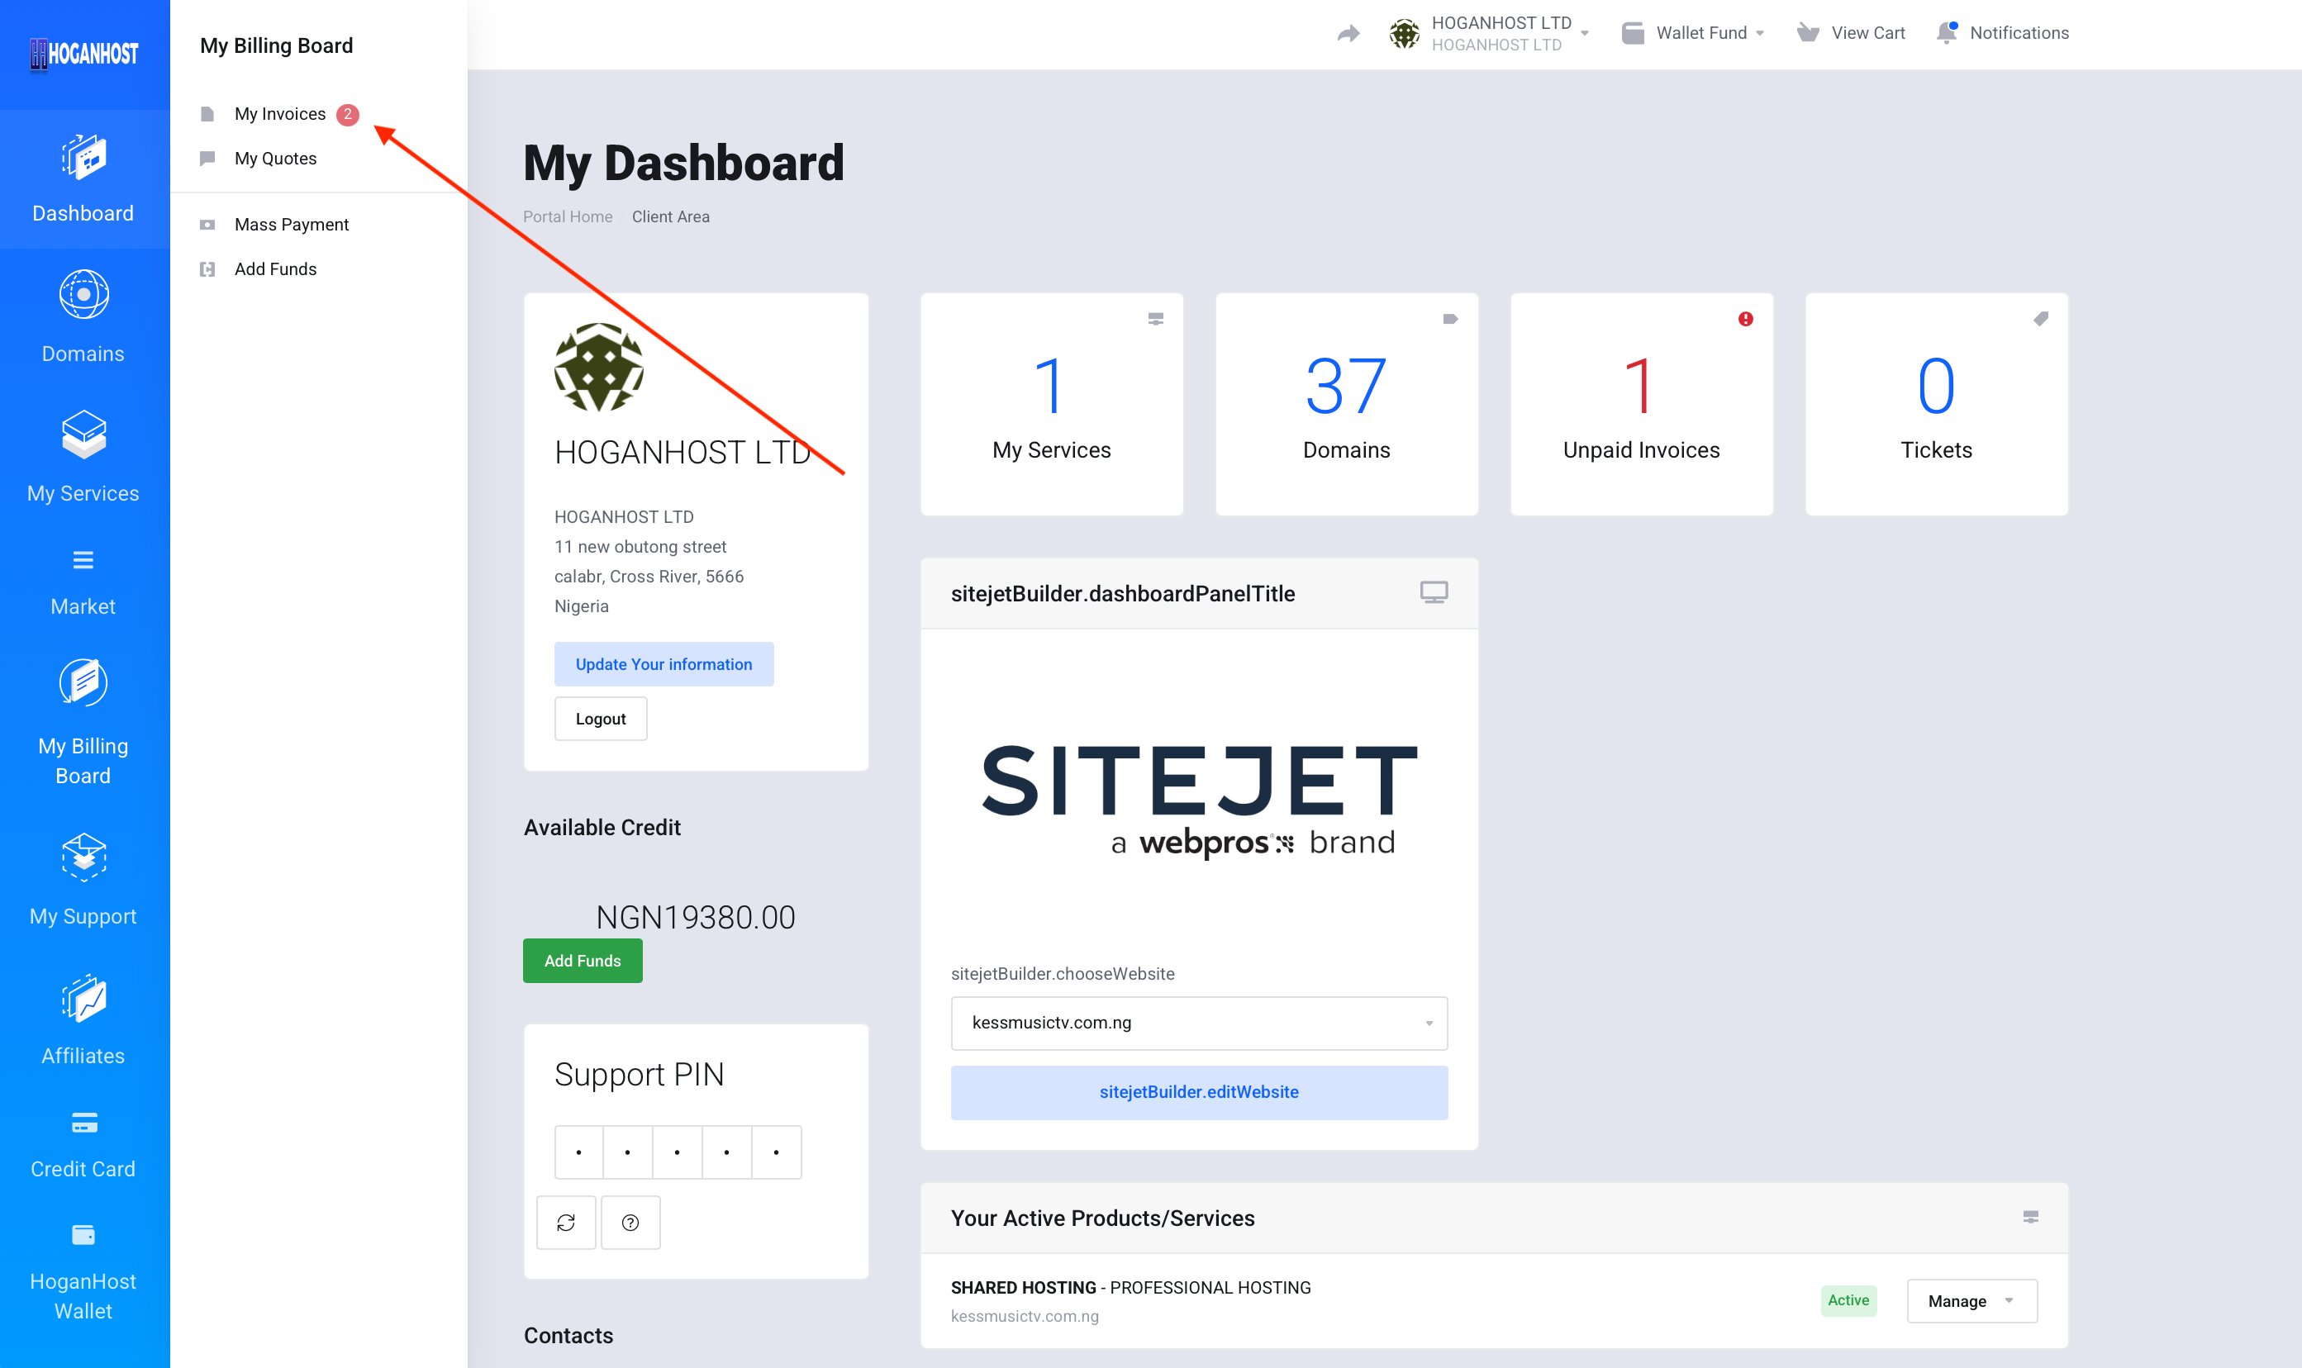Open the kessmusictv.com.ng website dropdown
This screenshot has height=1368, width=2302.
coord(1198,1023)
